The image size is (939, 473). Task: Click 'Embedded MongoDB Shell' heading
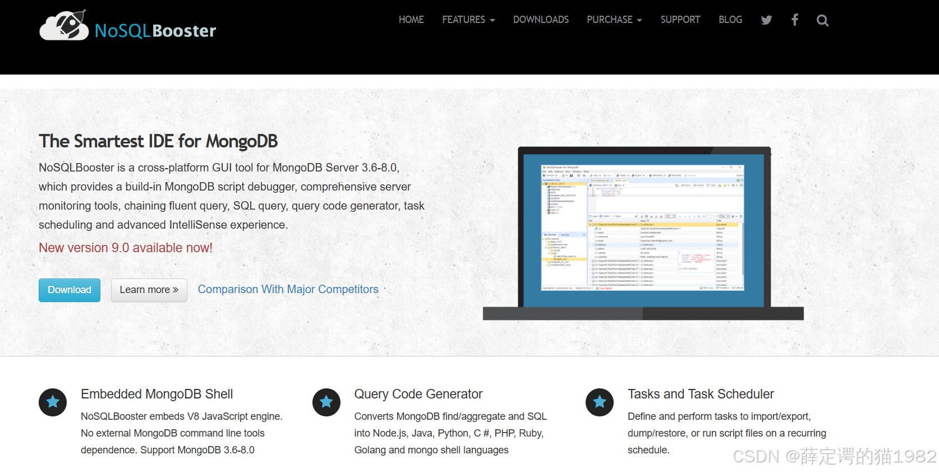point(157,394)
